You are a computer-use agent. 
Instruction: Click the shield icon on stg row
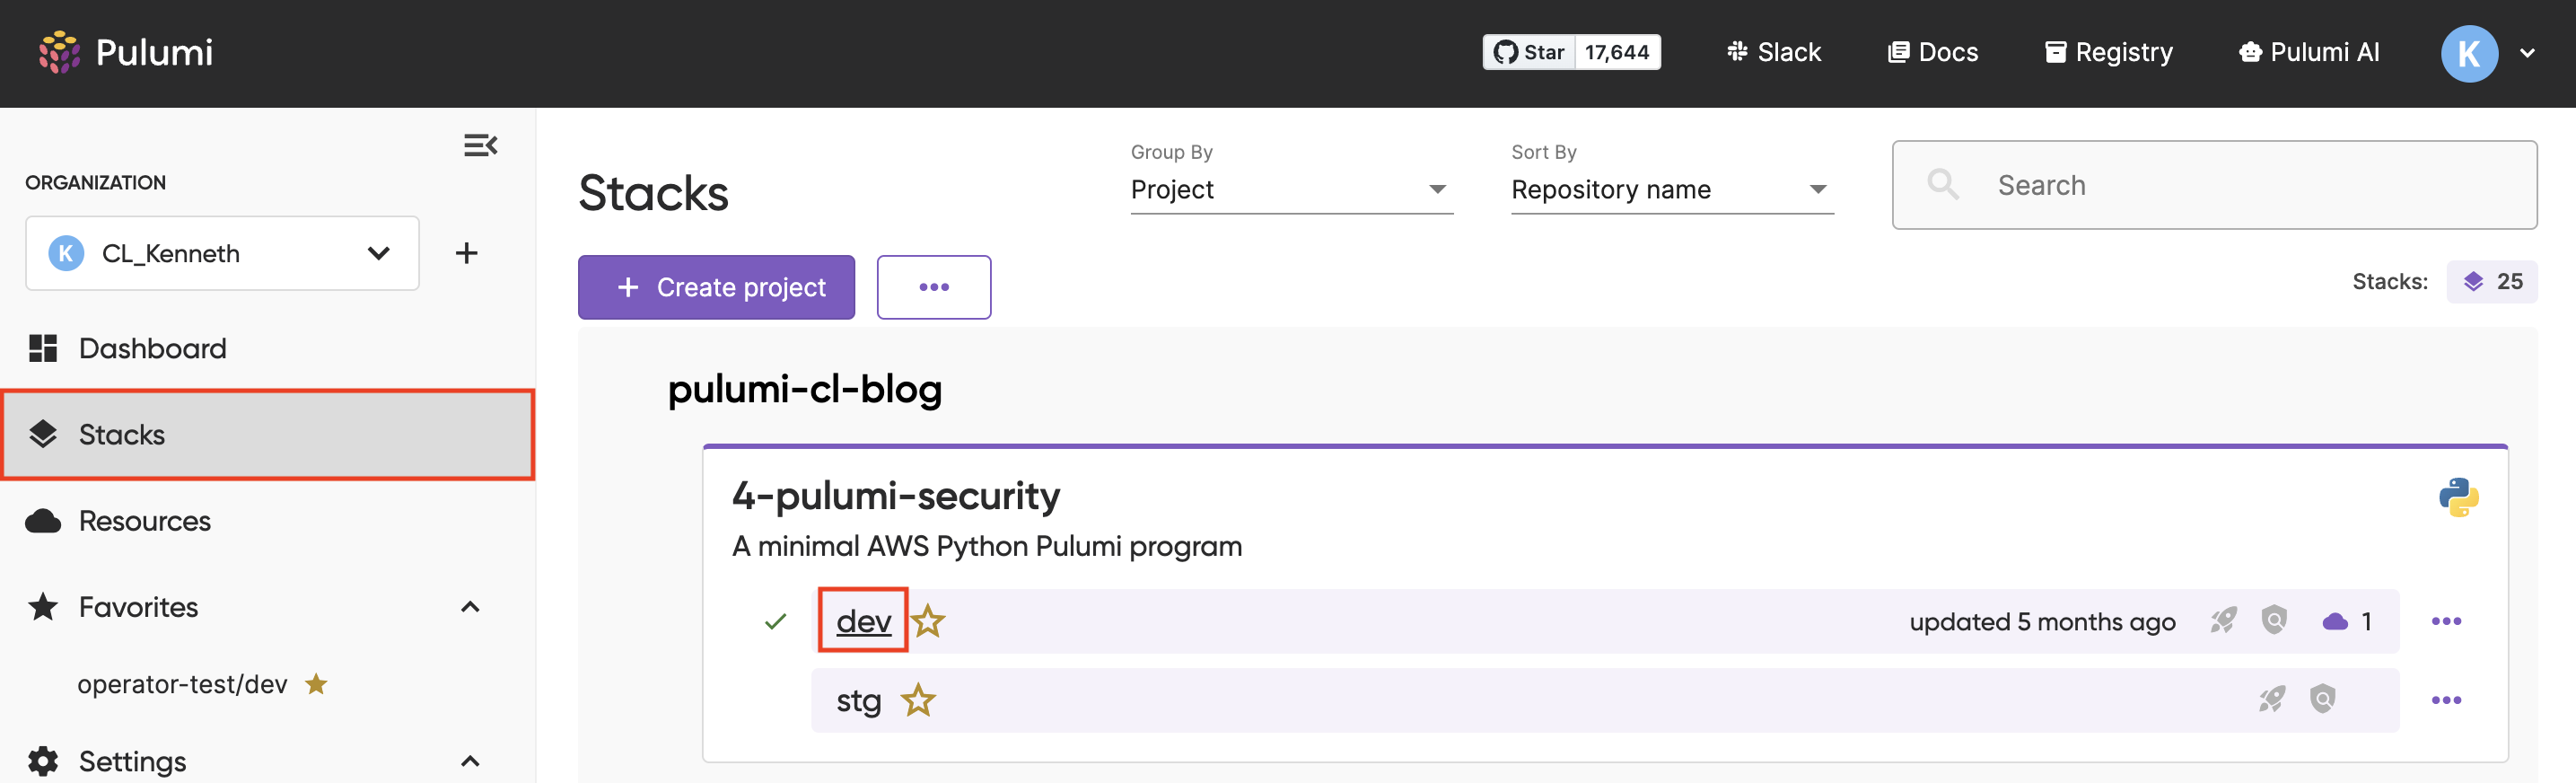(2322, 698)
